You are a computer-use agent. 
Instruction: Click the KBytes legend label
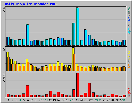(129, 92)
